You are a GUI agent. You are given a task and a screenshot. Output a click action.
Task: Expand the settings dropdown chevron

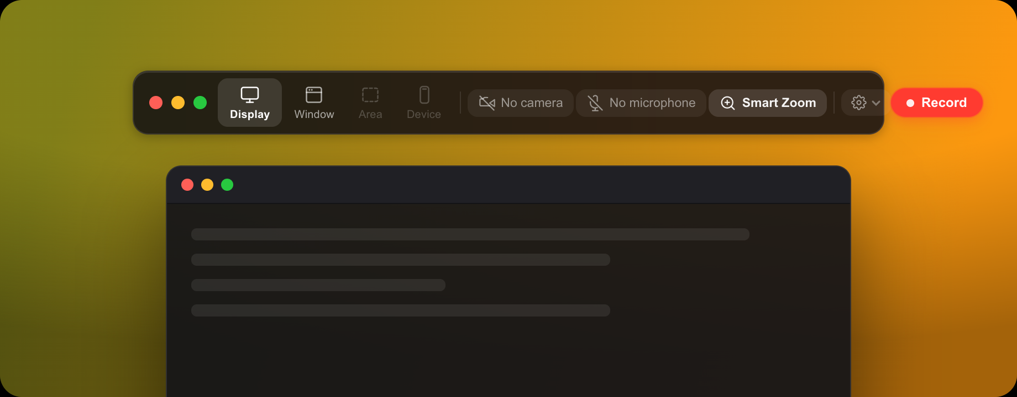pos(876,103)
